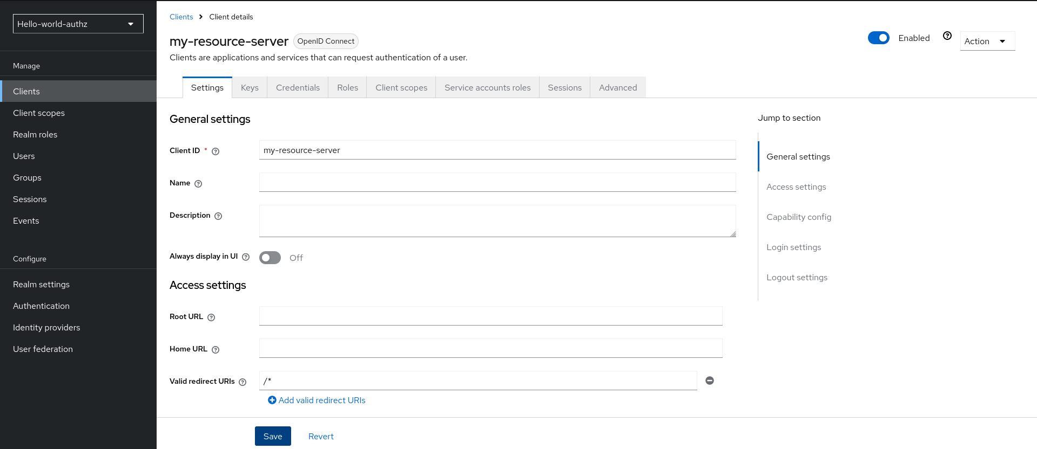Image resolution: width=1037 pixels, height=449 pixels.
Task: Click into the Root URL input field
Action: tap(490, 316)
